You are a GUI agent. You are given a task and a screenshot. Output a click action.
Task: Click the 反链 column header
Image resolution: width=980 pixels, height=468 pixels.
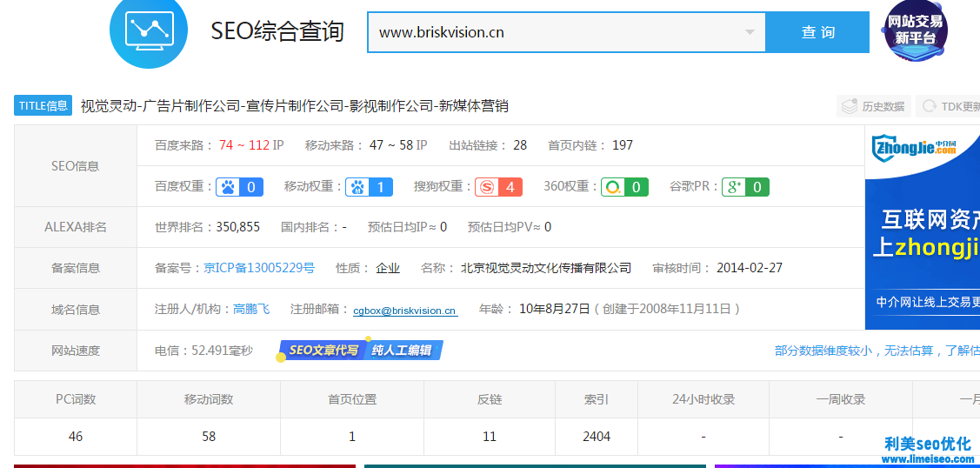tap(490, 399)
